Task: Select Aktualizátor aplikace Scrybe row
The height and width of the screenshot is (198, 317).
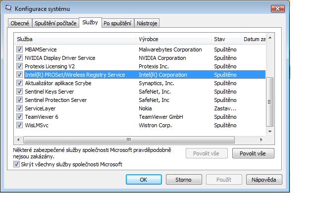Action: 58,83
